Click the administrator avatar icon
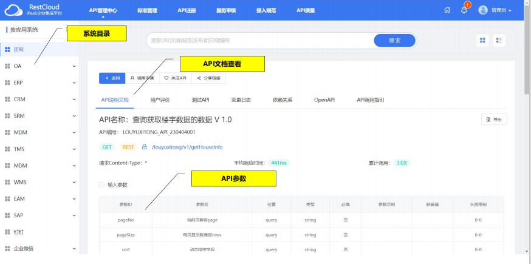 483,10
